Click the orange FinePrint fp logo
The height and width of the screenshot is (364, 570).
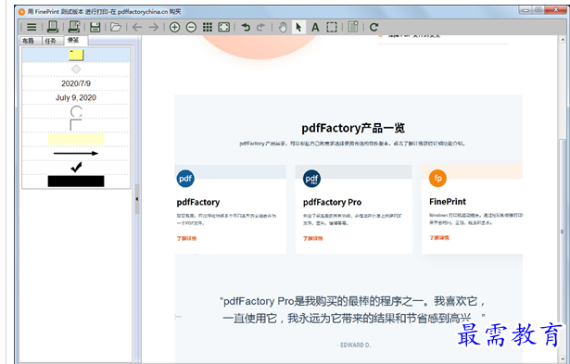(x=437, y=178)
